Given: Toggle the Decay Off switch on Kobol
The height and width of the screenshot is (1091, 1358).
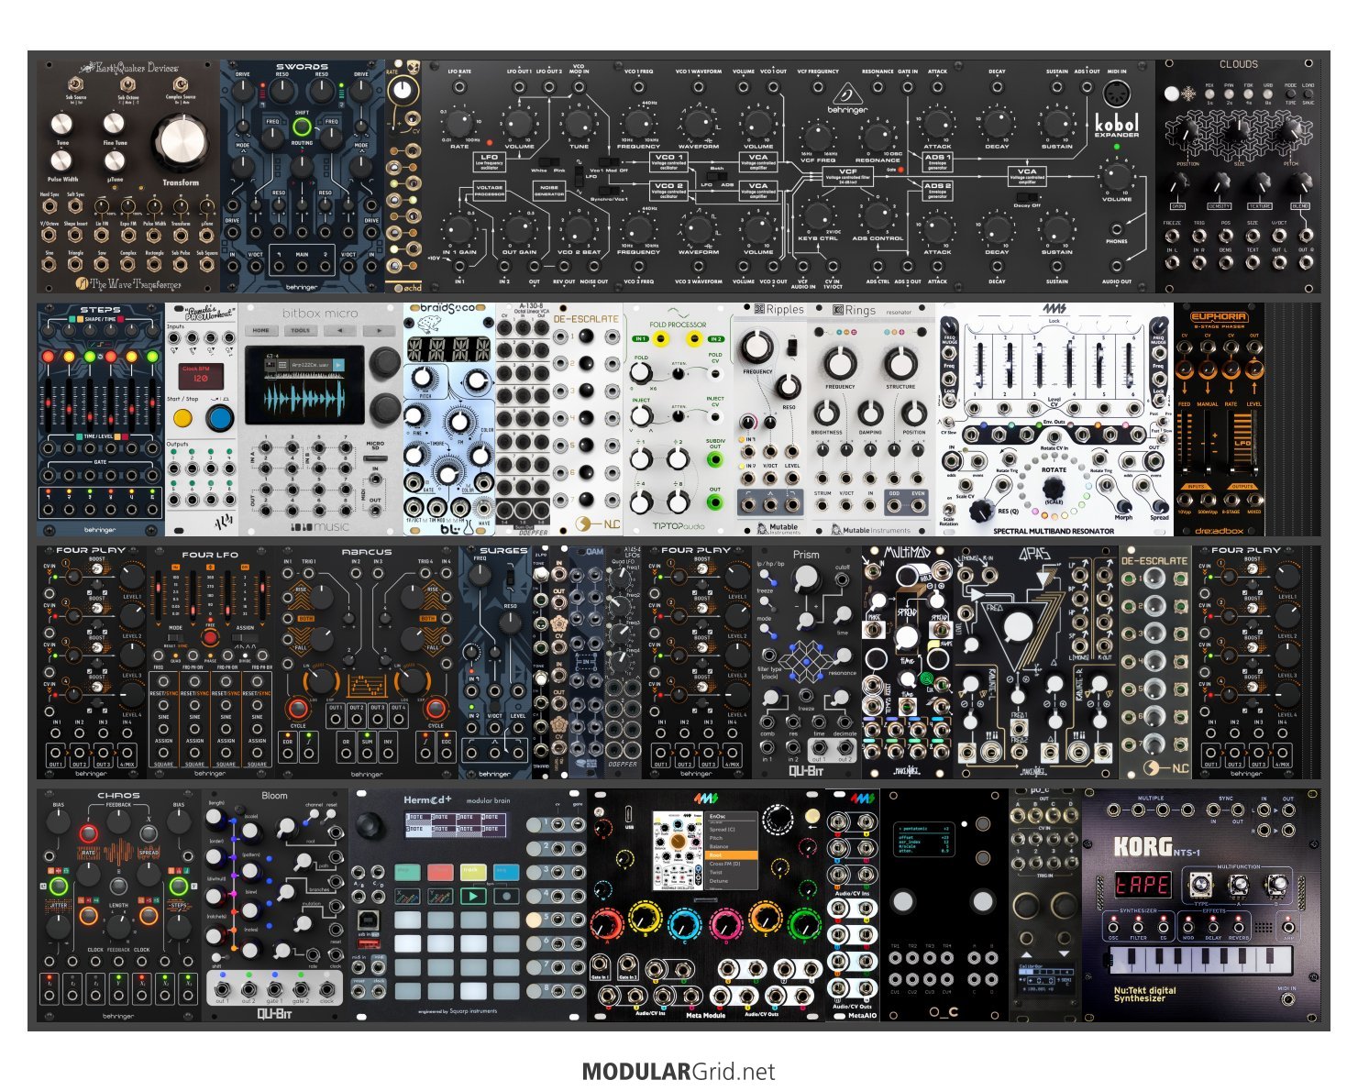Looking at the screenshot, I should [1027, 195].
